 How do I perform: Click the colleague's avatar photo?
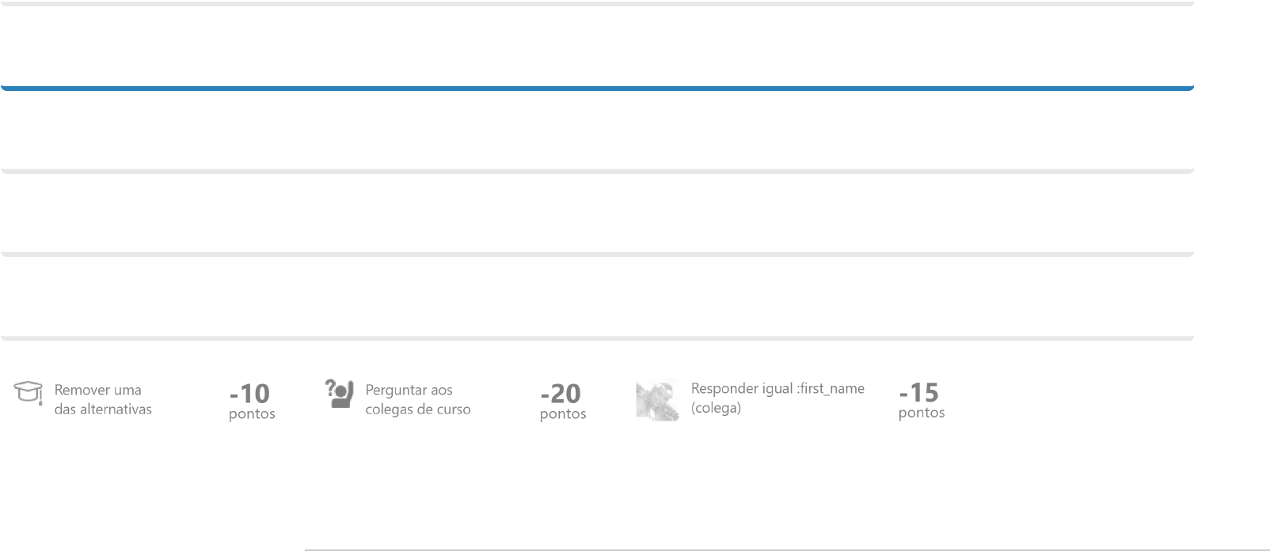pos(657,399)
